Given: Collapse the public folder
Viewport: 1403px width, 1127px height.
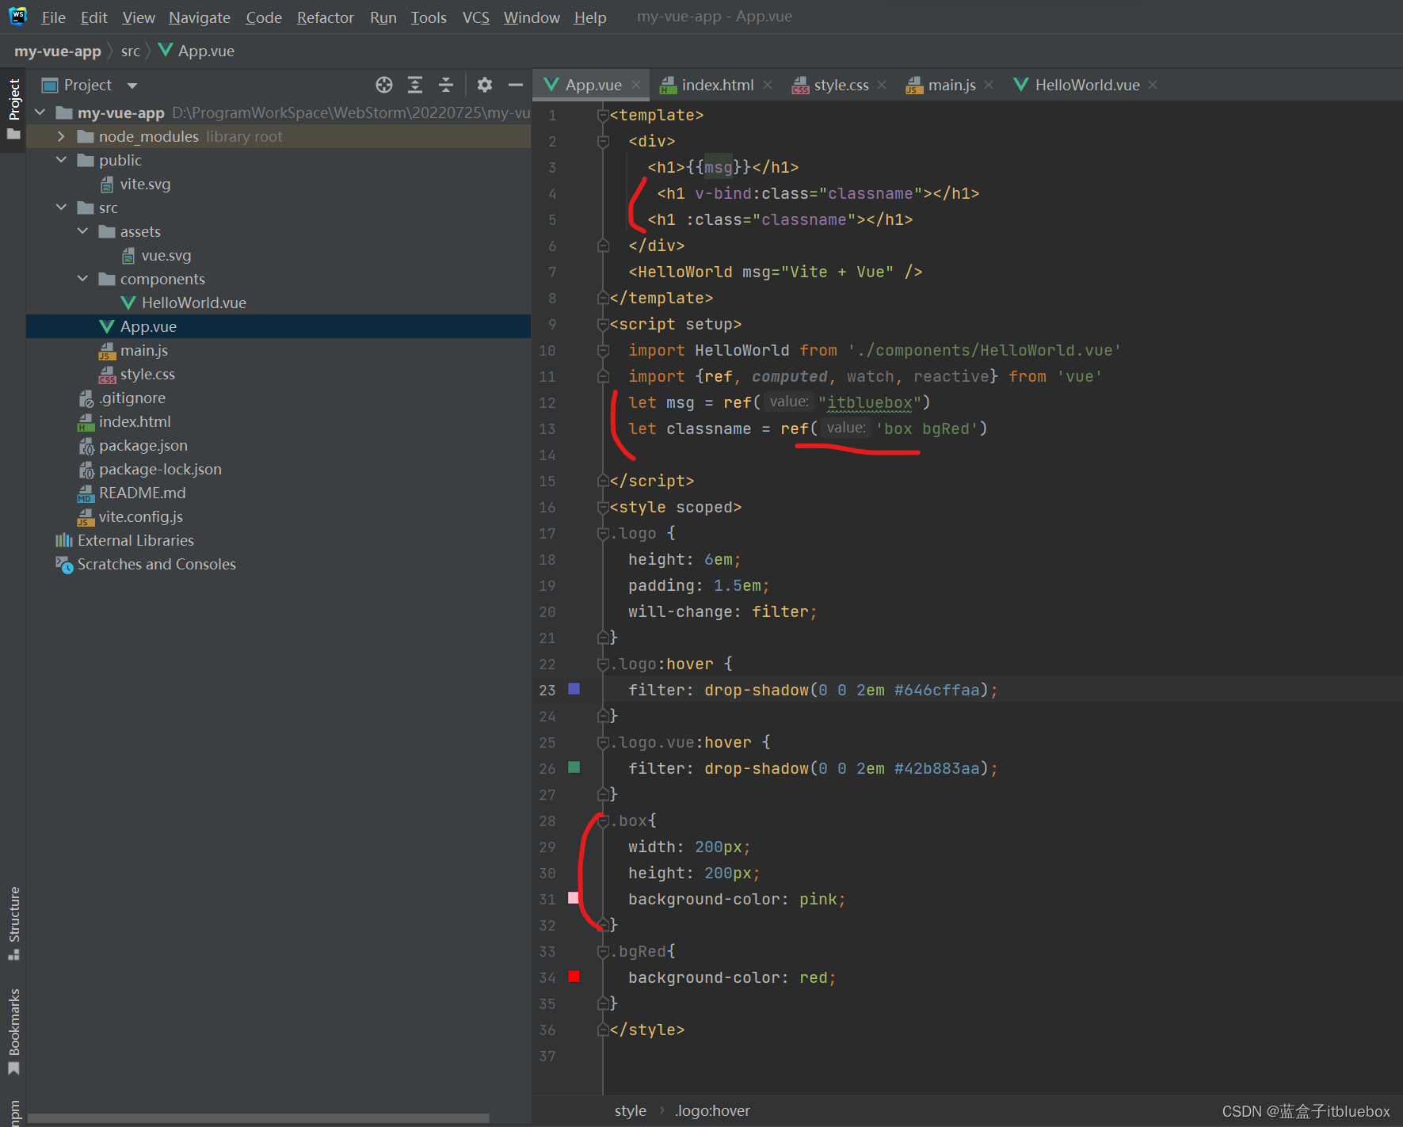Looking at the screenshot, I should pos(62,160).
